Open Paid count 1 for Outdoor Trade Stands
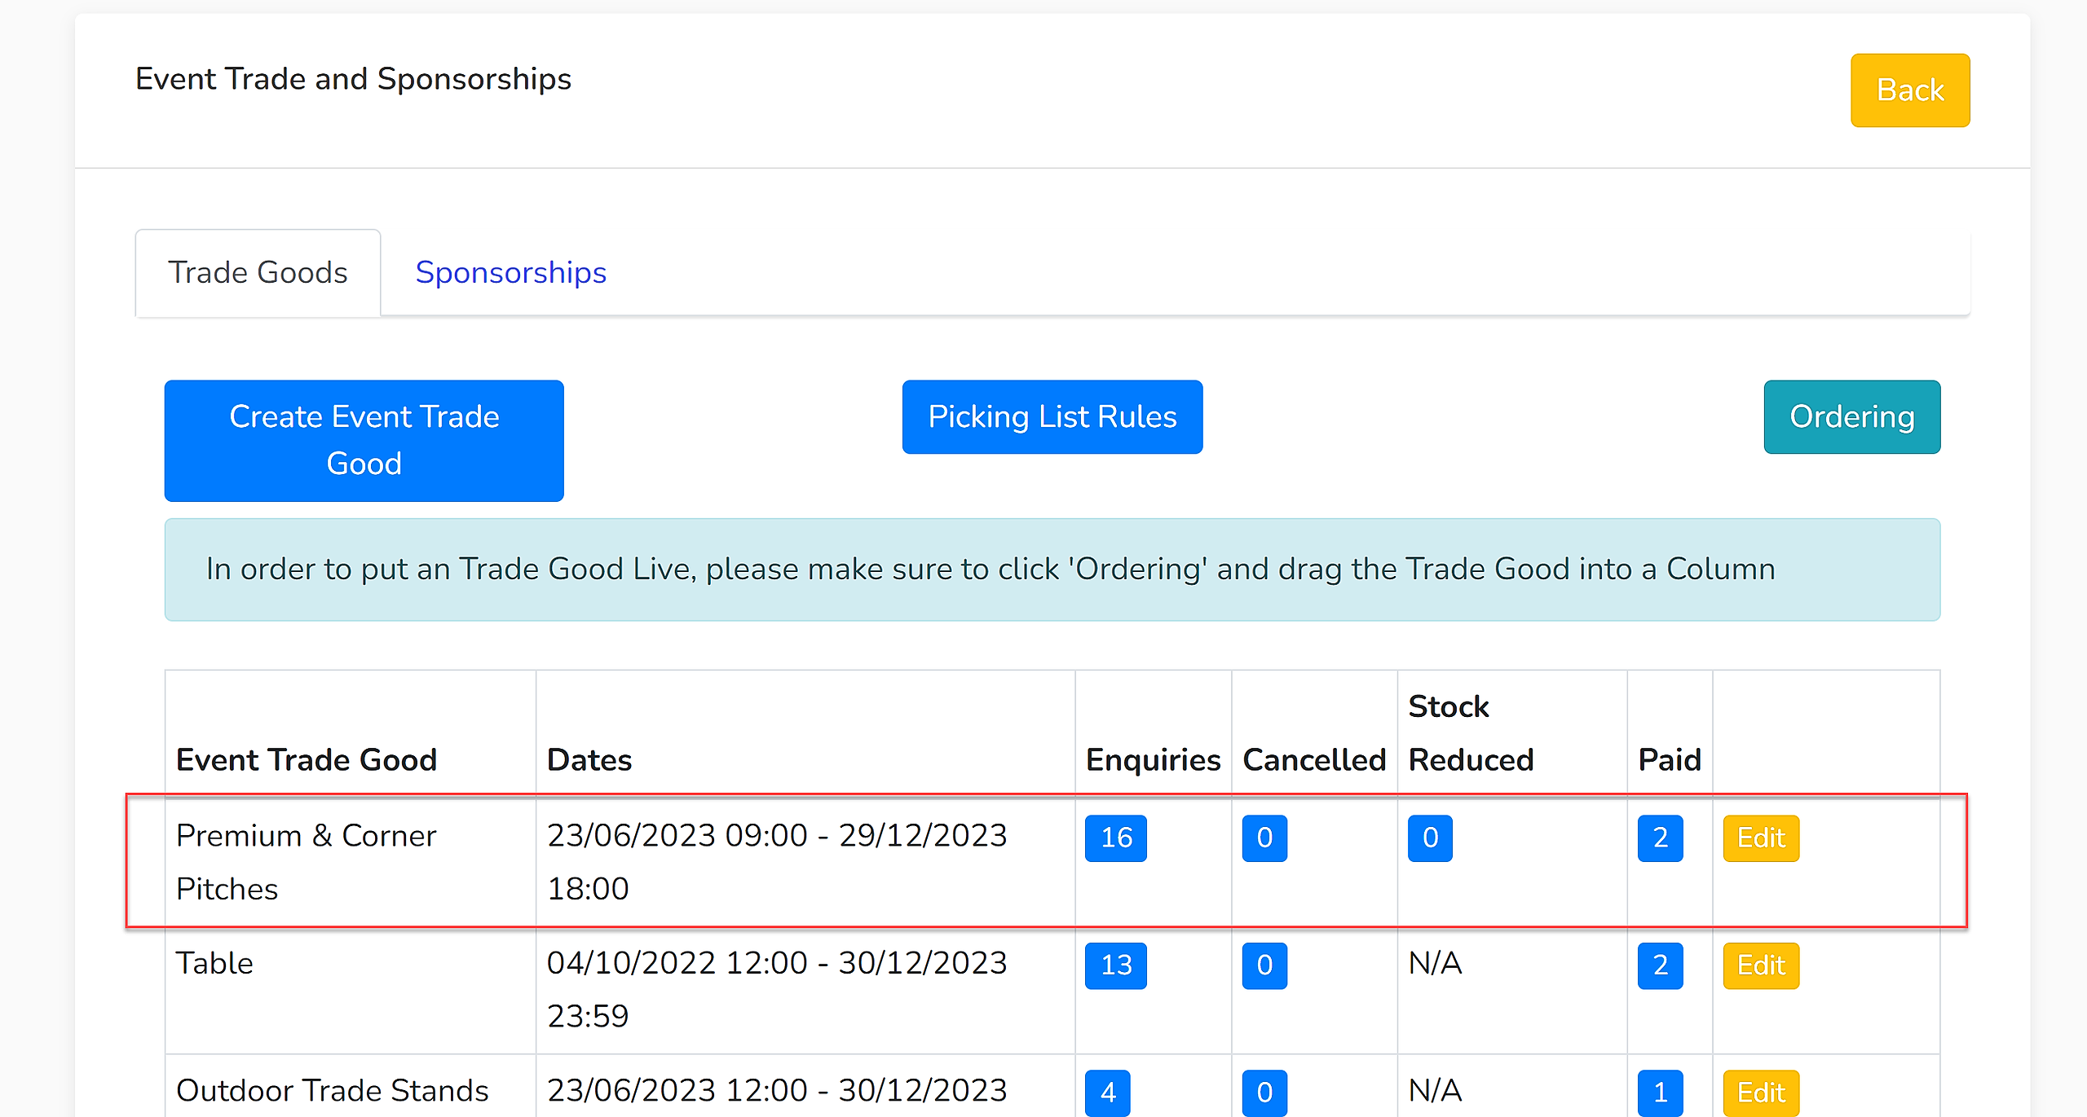The height and width of the screenshot is (1117, 2087). click(x=1660, y=1093)
